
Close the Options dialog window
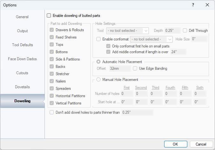(x=207, y=5)
